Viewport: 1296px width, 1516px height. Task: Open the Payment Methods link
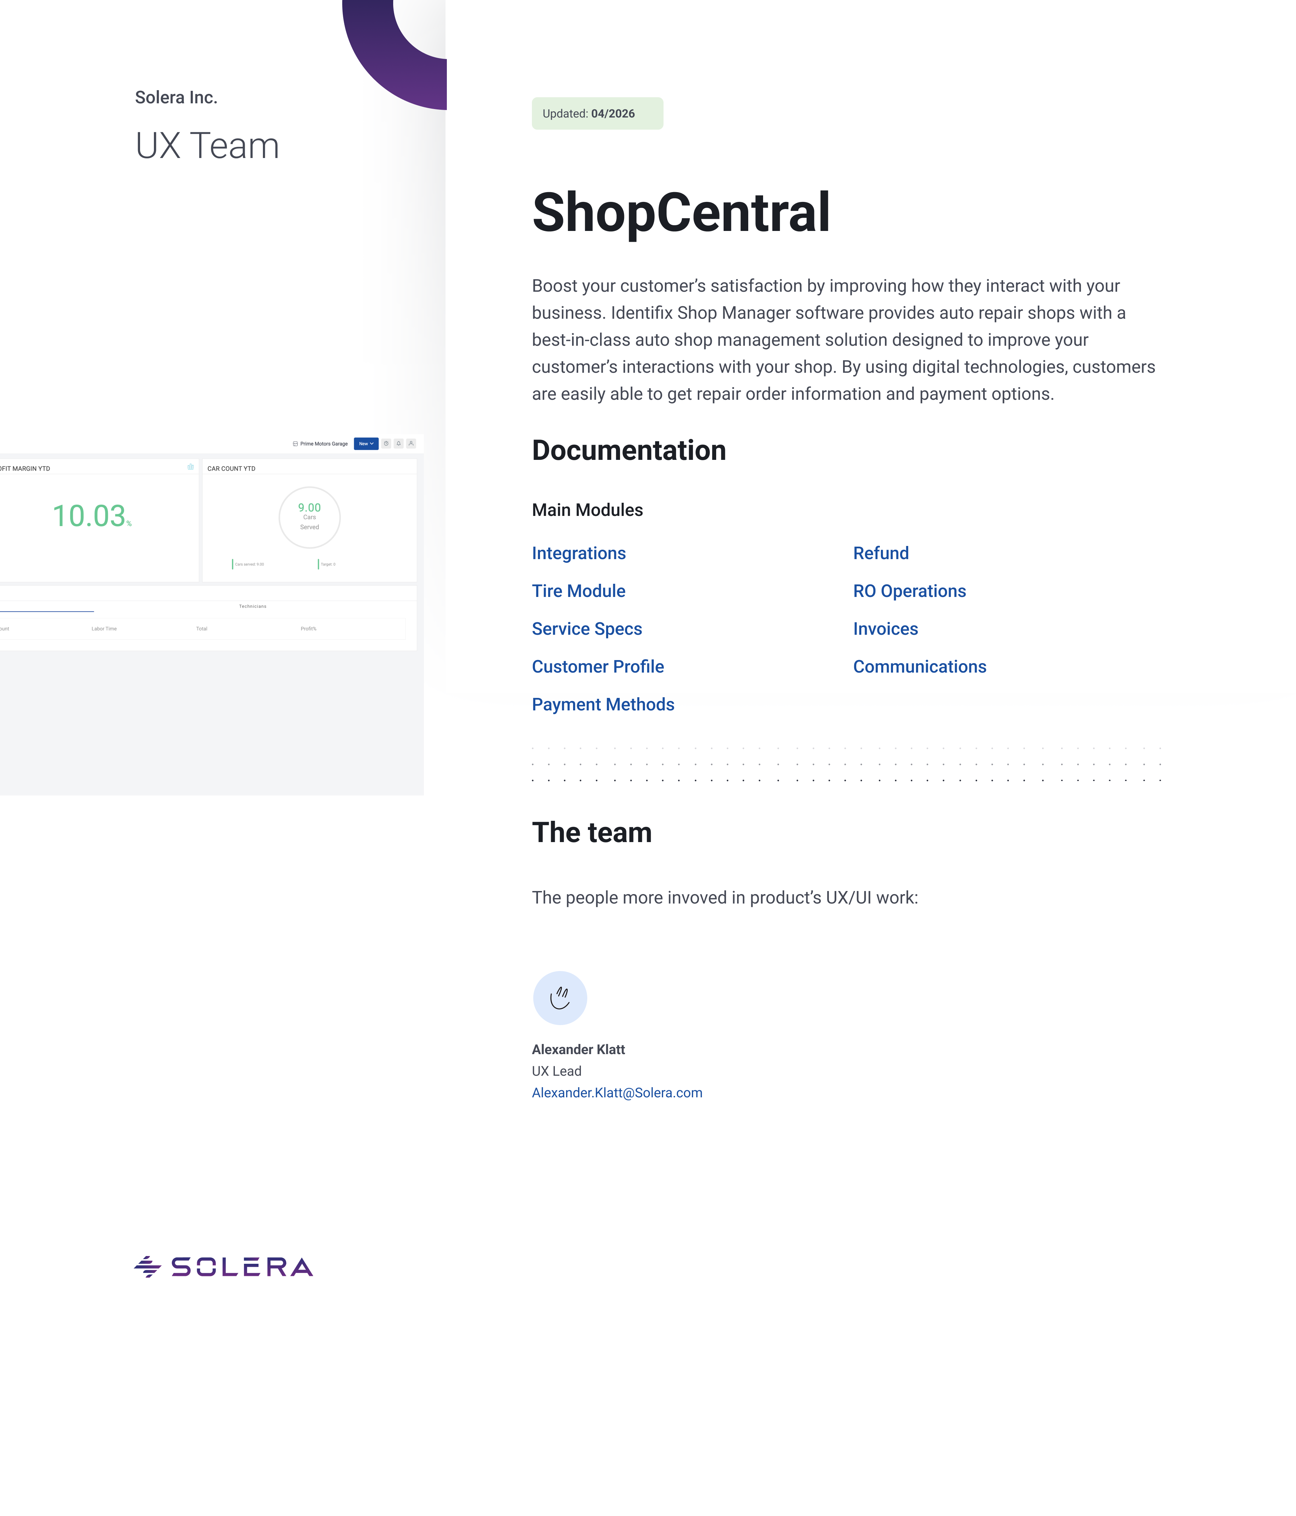point(603,705)
